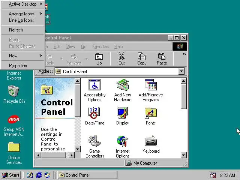
Task: Click the Windows logo throbber
Action: point(180,46)
